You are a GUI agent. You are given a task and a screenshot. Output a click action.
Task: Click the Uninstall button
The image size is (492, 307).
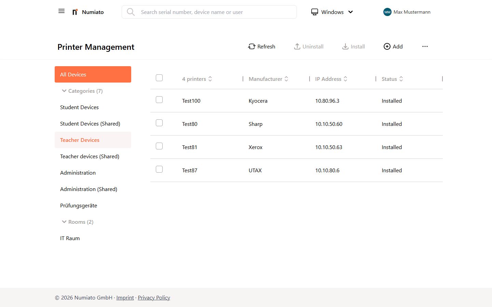(309, 46)
